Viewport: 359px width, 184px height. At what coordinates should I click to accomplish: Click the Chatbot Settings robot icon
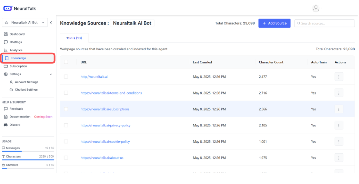[11, 90]
